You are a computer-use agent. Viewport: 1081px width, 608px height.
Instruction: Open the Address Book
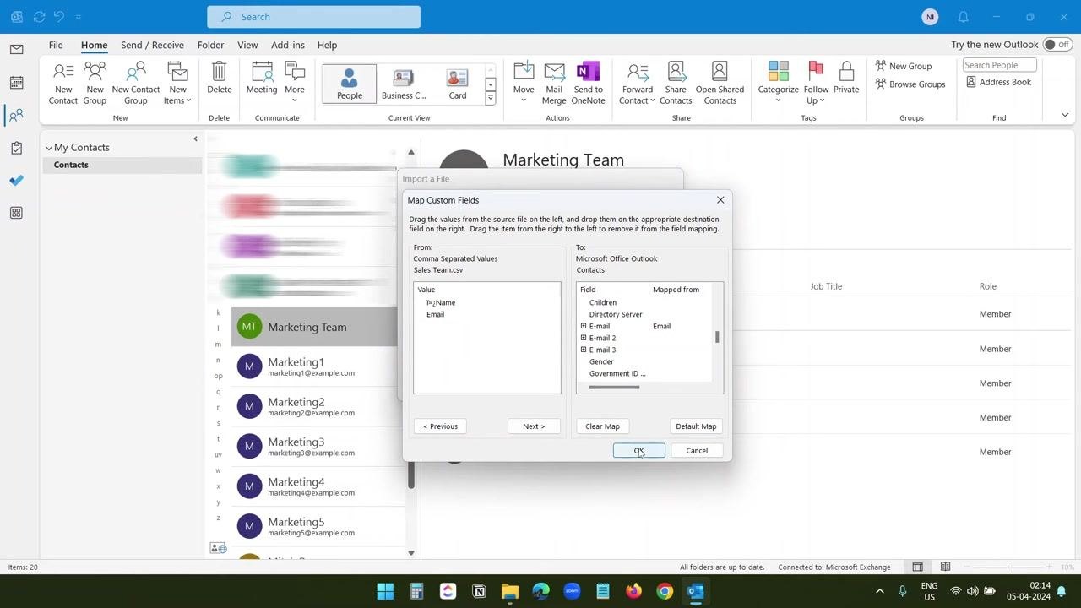tap(998, 82)
